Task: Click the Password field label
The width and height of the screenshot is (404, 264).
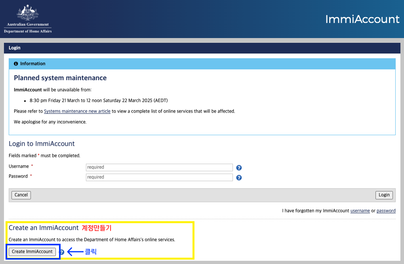Action: (18, 176)
